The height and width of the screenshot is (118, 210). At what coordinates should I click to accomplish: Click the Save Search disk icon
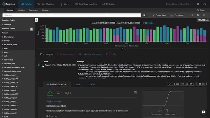click(x=198, y=15)
